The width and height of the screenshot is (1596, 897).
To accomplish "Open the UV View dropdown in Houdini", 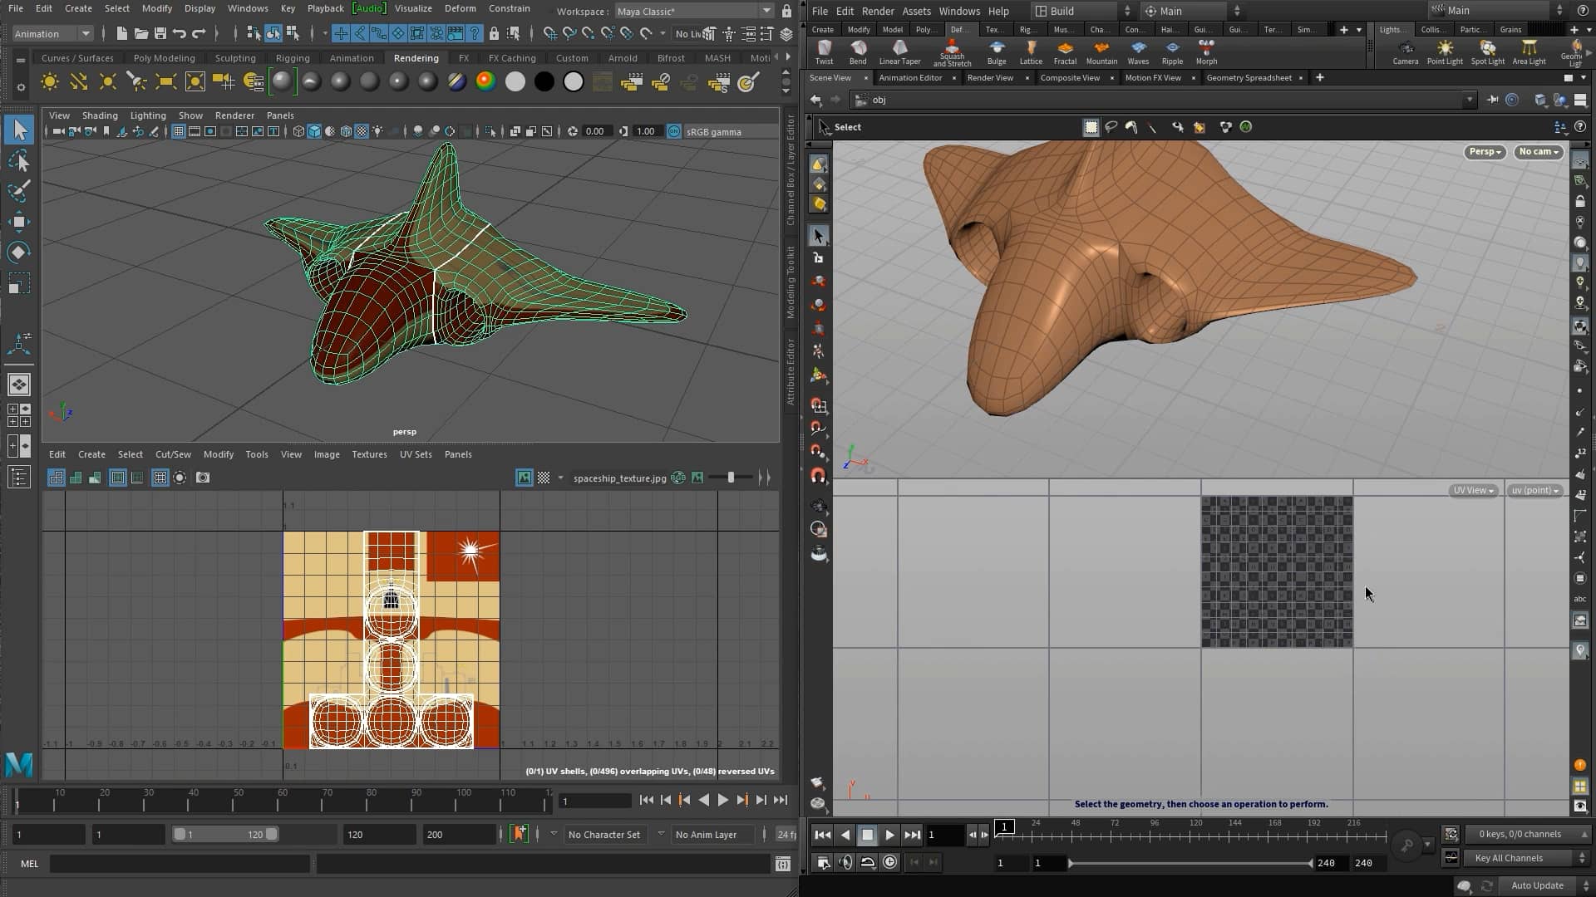I will [1472, 490].
